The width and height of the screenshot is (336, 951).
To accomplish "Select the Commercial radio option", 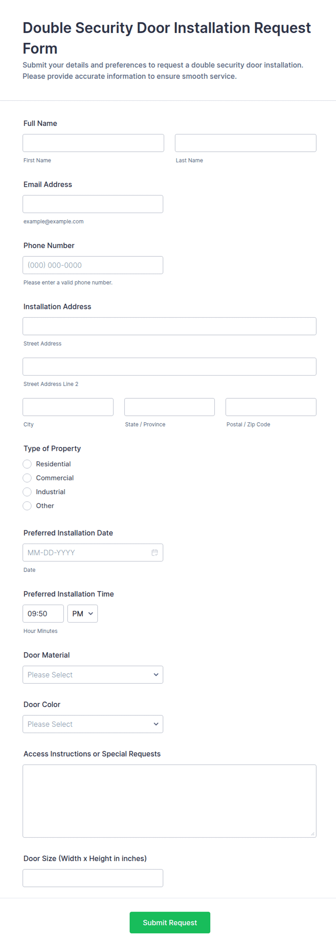I will [x=27, y=478].
